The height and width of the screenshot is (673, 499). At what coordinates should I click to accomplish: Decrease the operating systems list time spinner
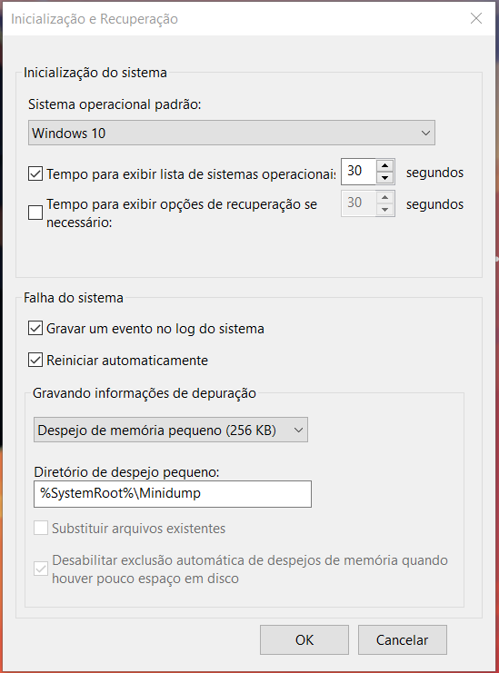385,177
